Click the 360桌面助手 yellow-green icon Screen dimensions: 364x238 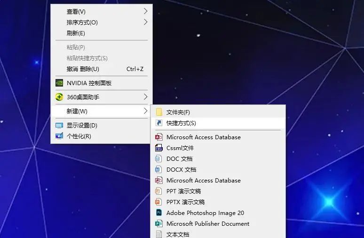coord(59,97)
